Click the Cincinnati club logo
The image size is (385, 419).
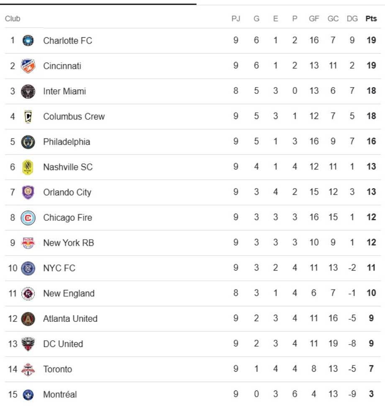(28, 66)
